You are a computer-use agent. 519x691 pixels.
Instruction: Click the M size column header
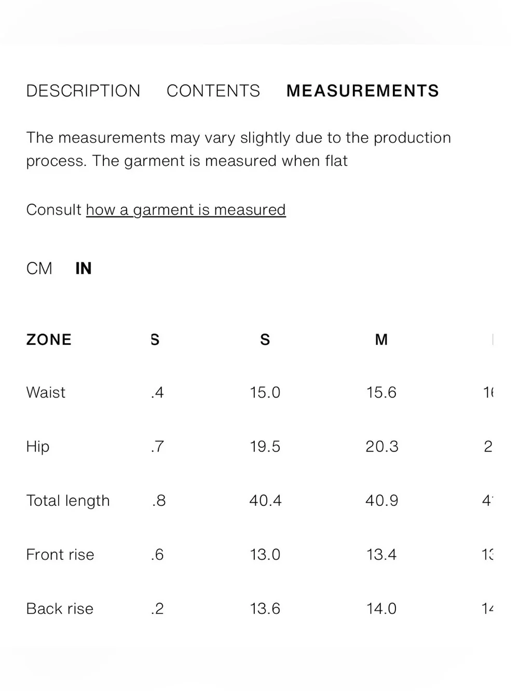click(381, 340)
